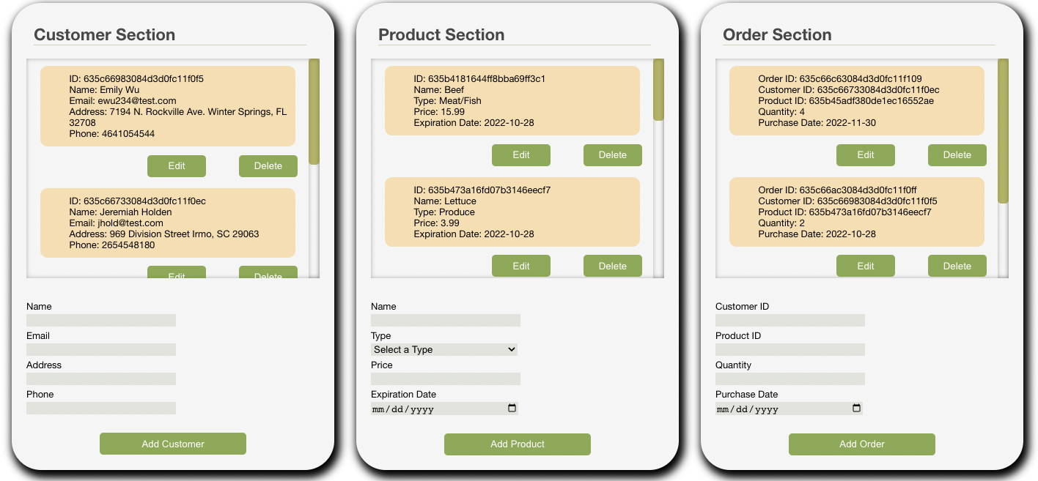
Task: Delete order with quantity 2
Action: 957,266
